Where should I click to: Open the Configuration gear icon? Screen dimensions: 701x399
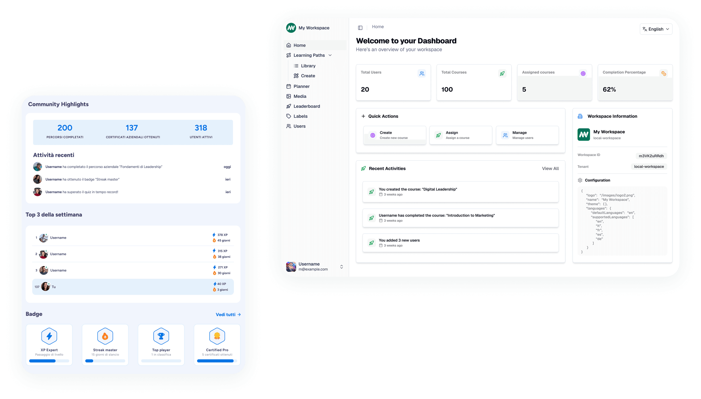(580, 180)
